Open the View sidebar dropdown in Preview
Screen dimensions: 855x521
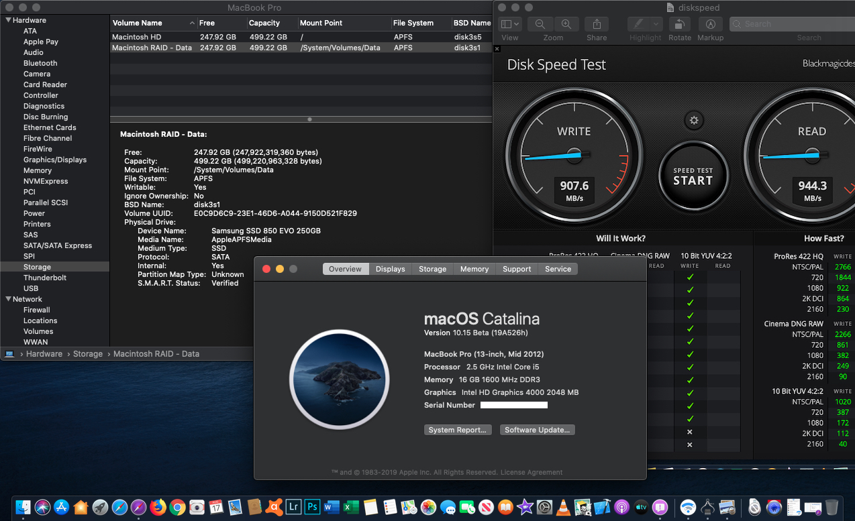click(x=510, y=24)
